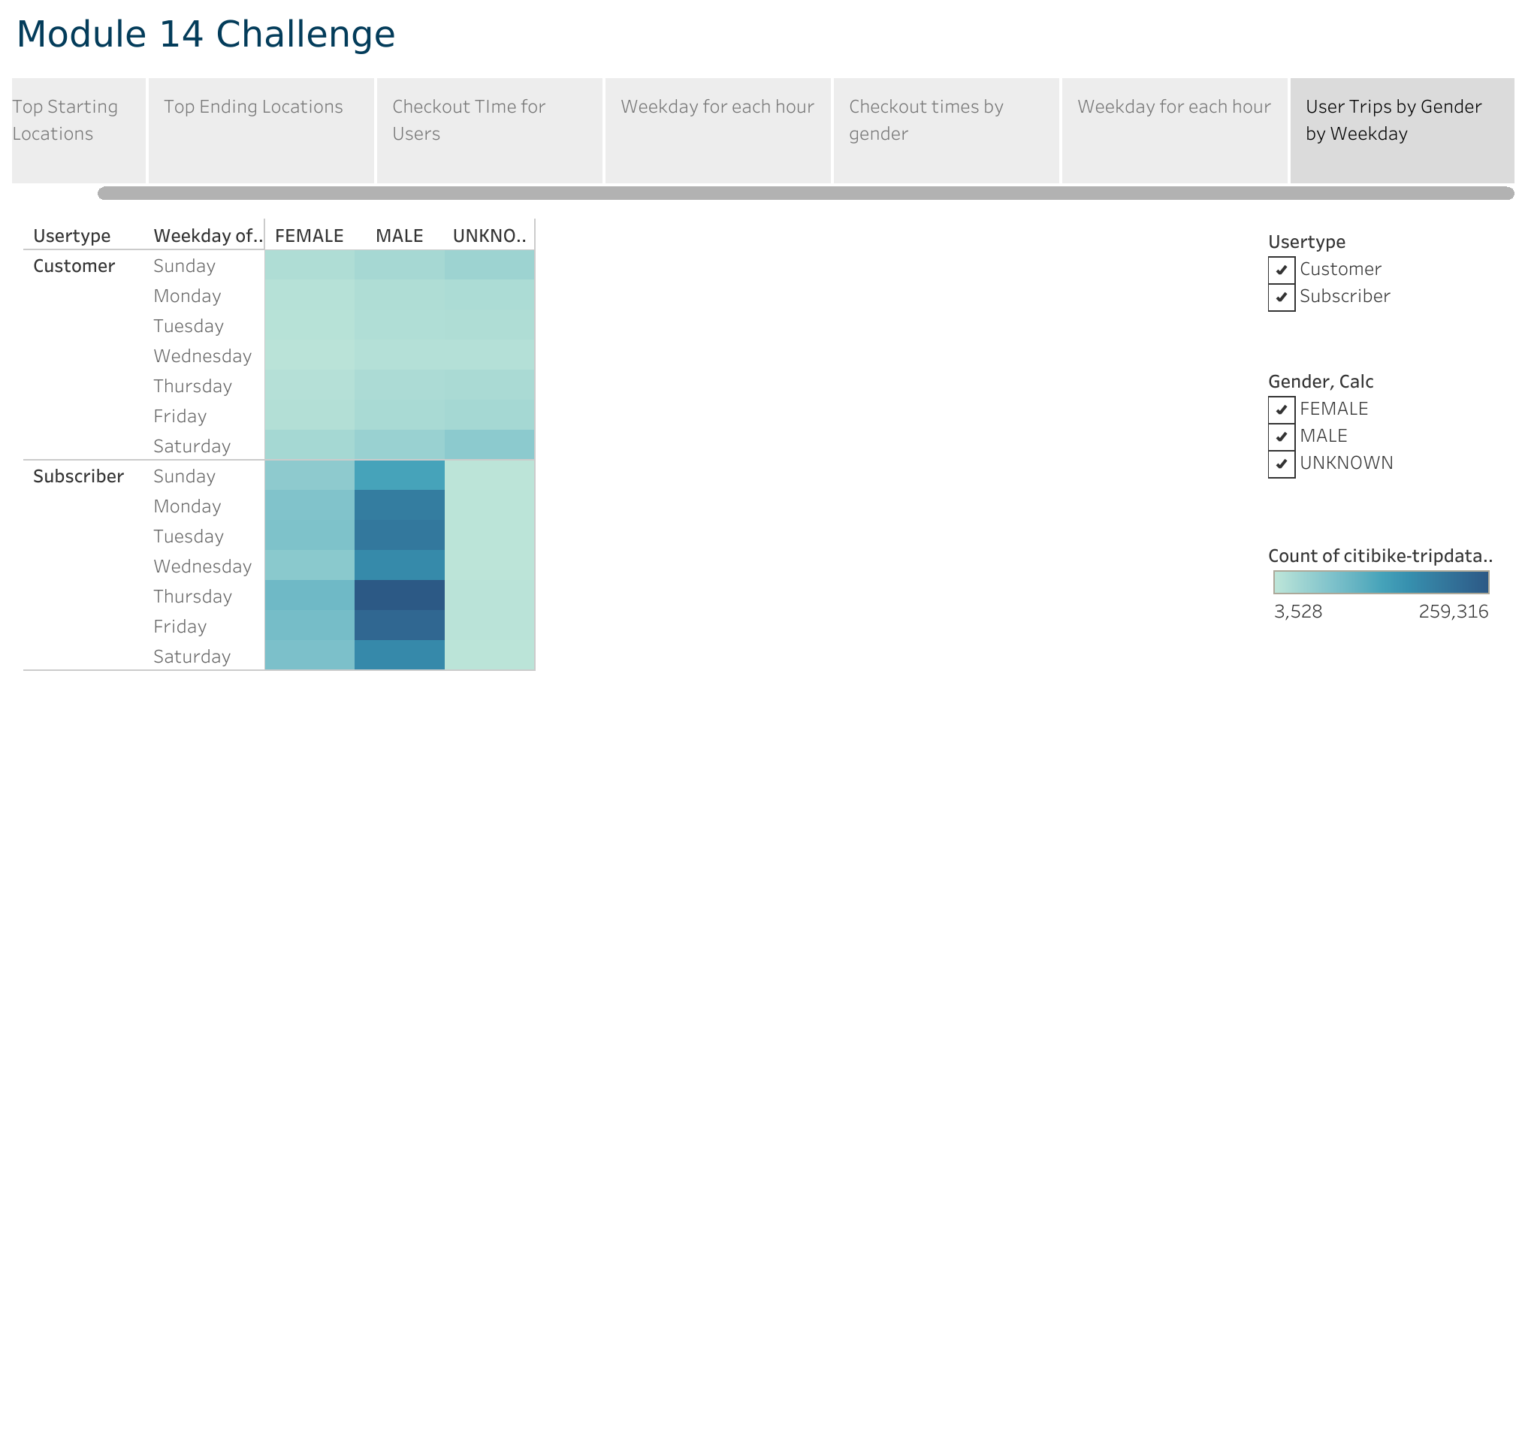Disable the FEMALE gender filter
Image resolution: width=1525 pixels, height=1447 pixels.
tap(1281, 409)
